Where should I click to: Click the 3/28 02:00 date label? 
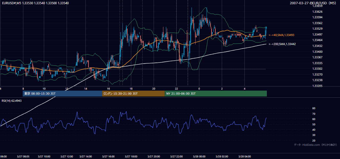221,157
